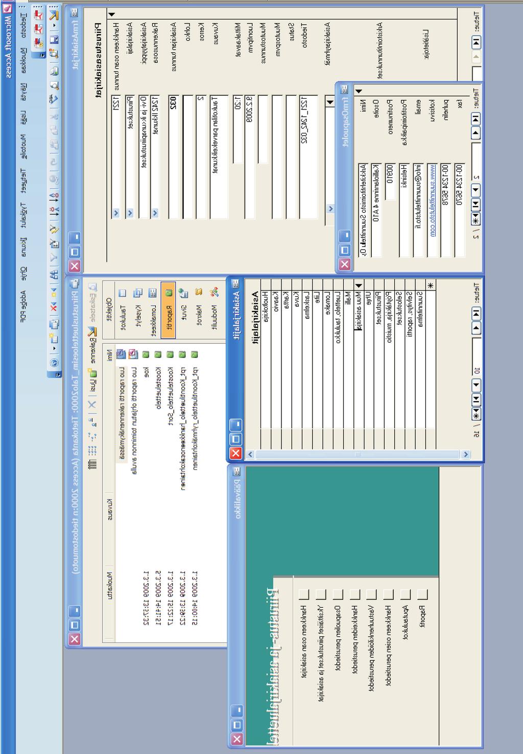Select the Taulukot object icon
The image size is (523, 754).
pos(123,294)
